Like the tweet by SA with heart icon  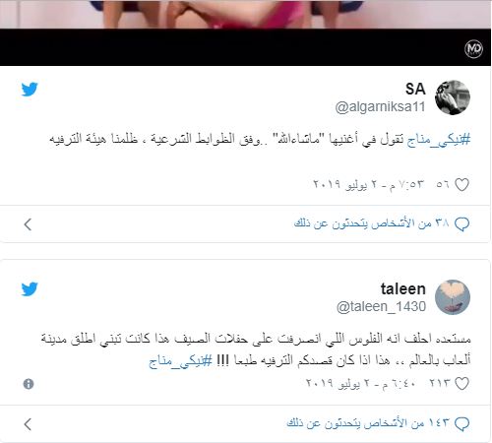click(x=461, y=184)
